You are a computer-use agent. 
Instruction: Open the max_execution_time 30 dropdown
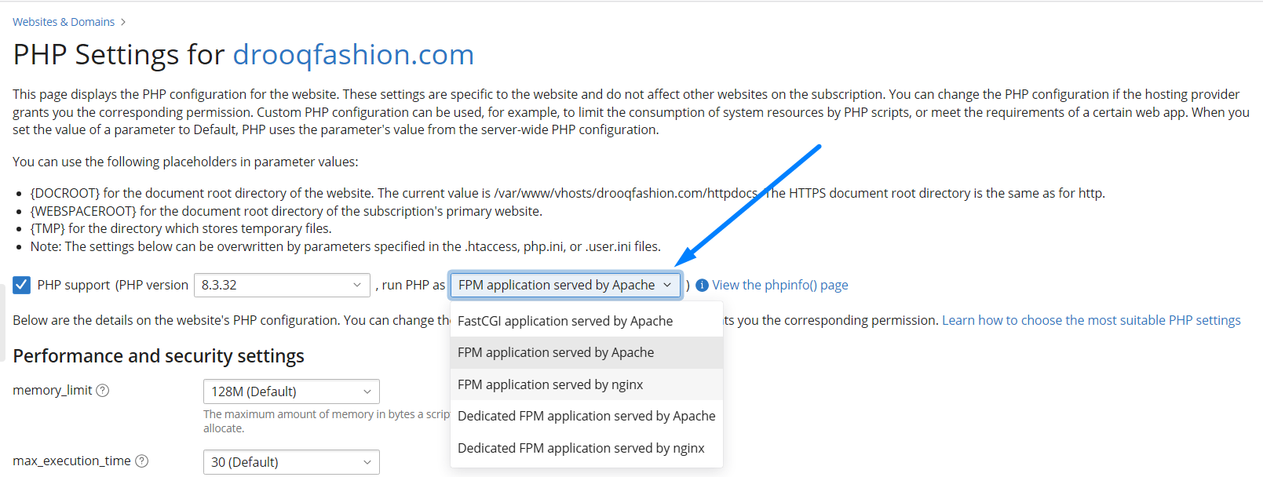click(291, 462)
